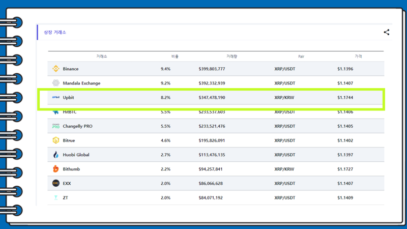Open the Bitrue exchange link
The height and width of the screenshot is (229, 407).
tap(69, 140)
